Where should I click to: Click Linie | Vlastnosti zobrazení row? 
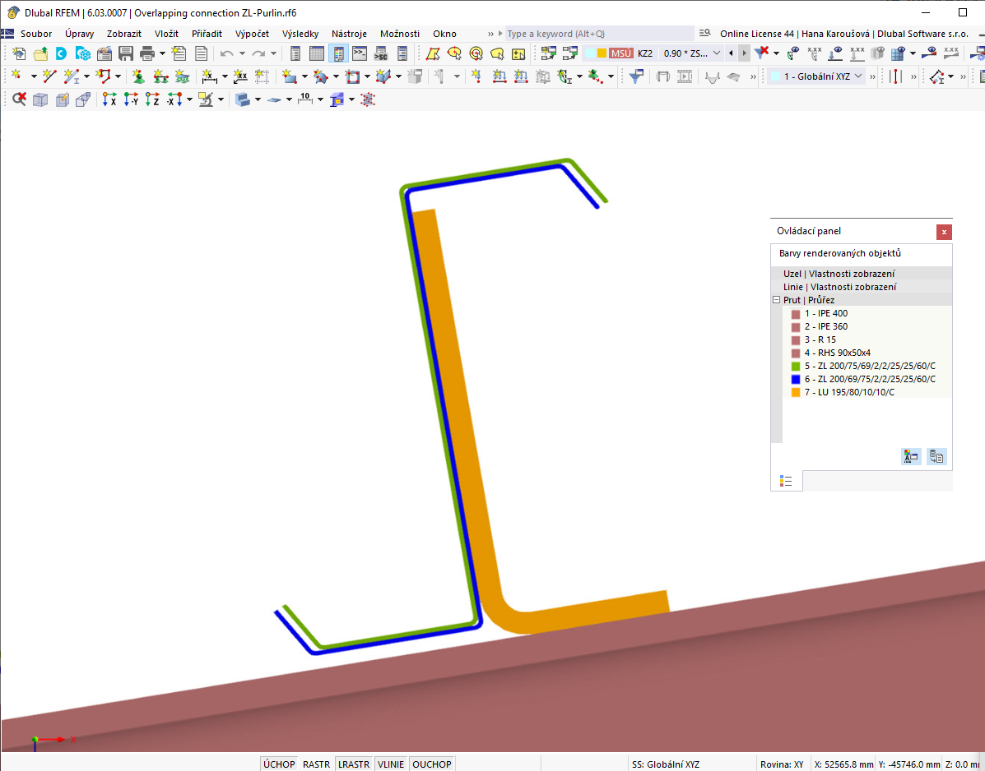click(x=862, y=287)
